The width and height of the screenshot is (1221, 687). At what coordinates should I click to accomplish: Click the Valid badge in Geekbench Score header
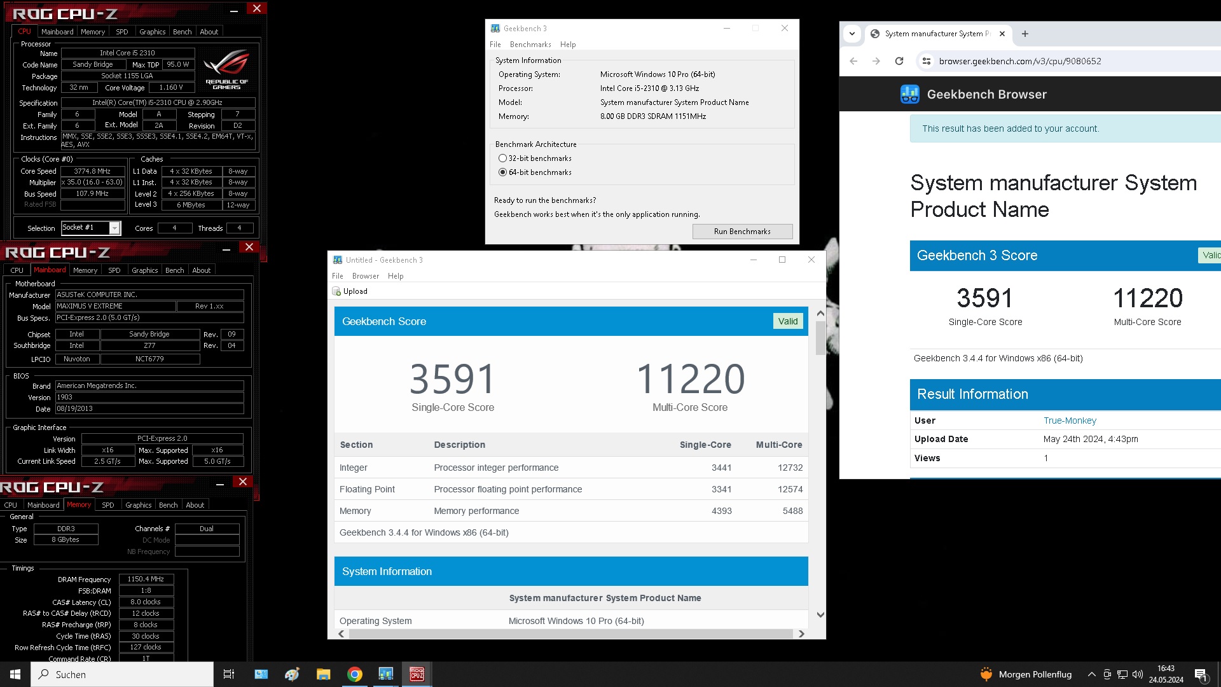coord(788,321)
